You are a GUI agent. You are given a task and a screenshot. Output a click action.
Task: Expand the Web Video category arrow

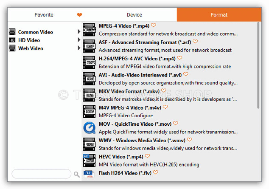(79, 48)
